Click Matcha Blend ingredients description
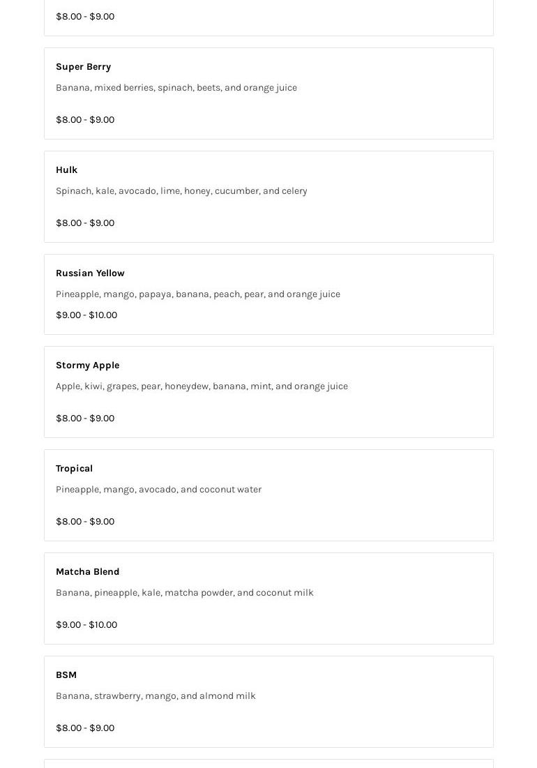The height and width of the screenshot is (768, 537). [x=184, y=593]
